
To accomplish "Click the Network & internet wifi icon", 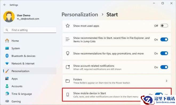I will click(x=7, y=63).
